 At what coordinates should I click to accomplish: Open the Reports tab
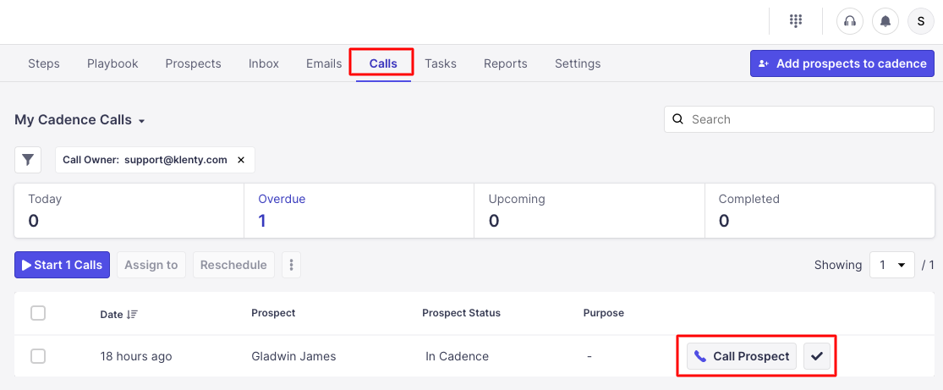pyautogui.click(x=505, y=63)
